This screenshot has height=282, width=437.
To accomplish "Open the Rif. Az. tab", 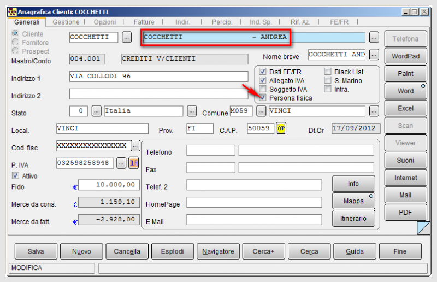I will pos(300,22).
